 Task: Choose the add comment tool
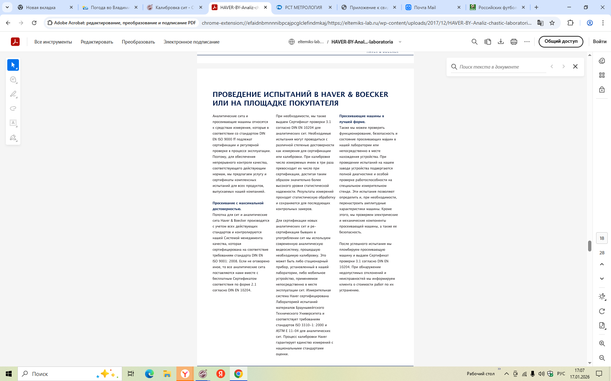[x=13, y=80]
